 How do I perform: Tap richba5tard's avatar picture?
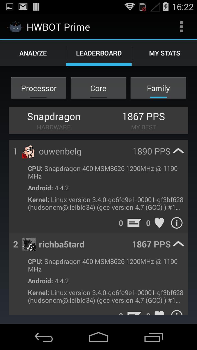coord(29,244)
